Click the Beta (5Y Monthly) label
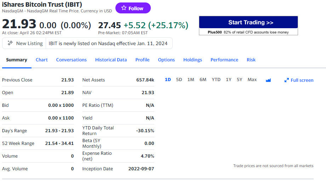Image resolution: width=326 pixels, height=183 pixels. [x=92, y=143]
